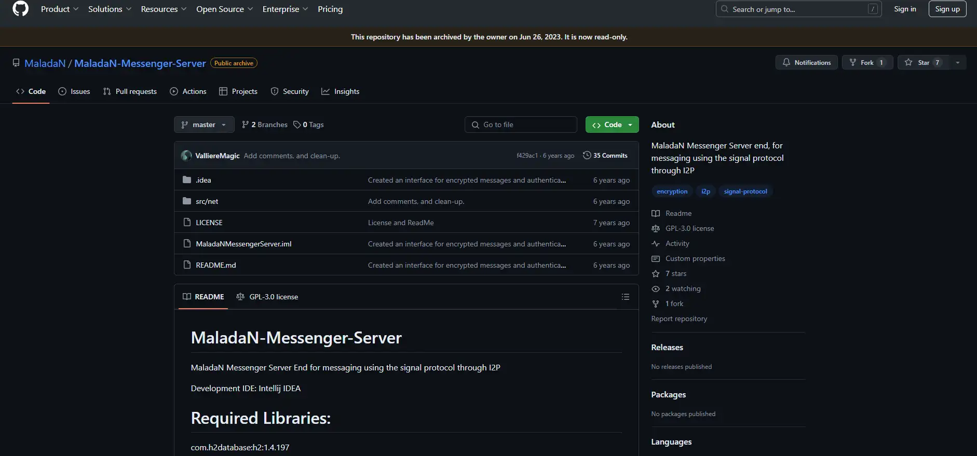
Task: Click the src/net folder icon
Action: (187, 201)
